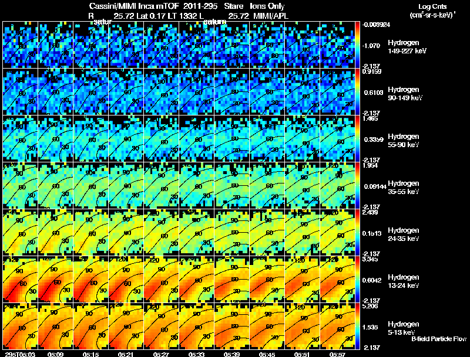Image resolution: width=470 pixels, height=357 pixels.
Task: Click the '1.465' color scale value
Action: pyautogui.click(x=370, y=118)
